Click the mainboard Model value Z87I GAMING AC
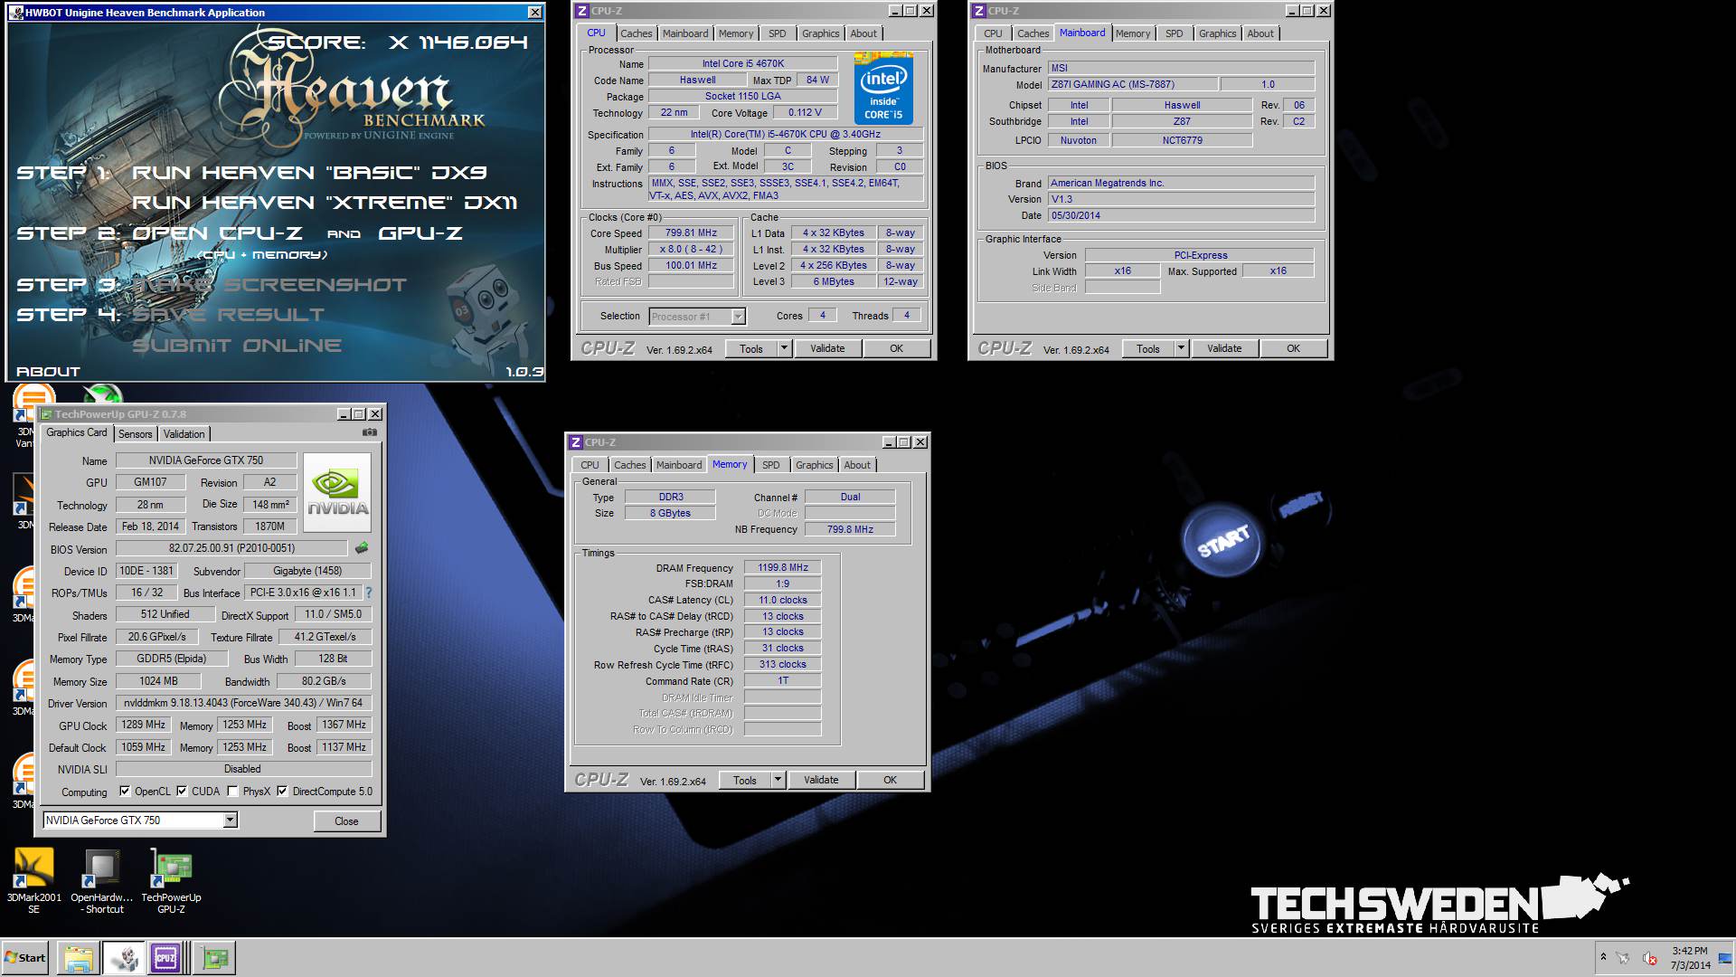The image size is (1736, 977). [x=1131, y=84]
